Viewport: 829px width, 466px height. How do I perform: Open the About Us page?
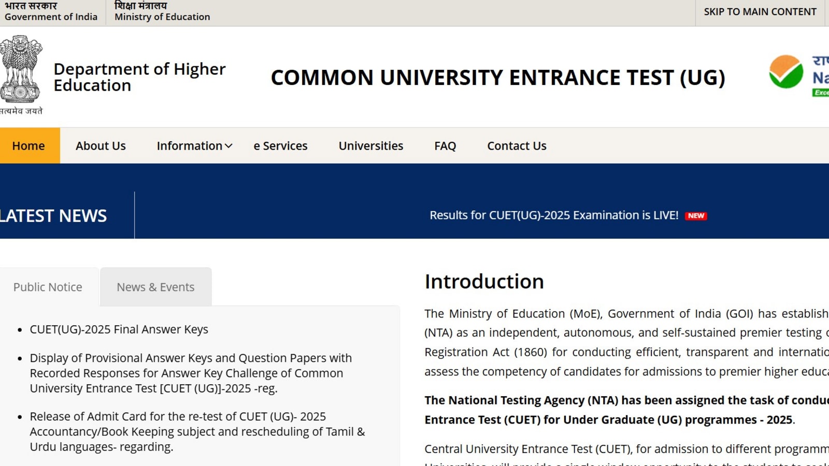pos(100,145)
